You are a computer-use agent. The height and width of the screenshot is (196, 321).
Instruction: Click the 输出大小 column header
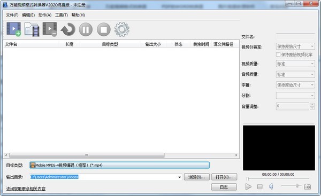coord(153,44)
